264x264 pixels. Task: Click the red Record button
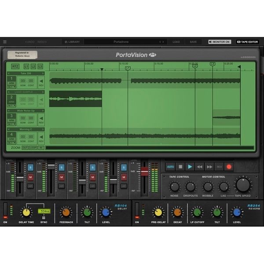[x=229, y=167]
